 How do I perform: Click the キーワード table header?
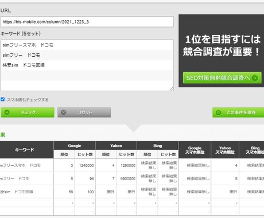pos(25,150)
